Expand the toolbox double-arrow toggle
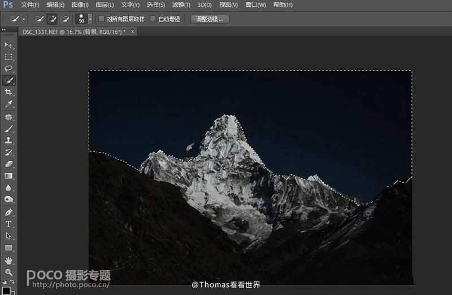 (x=3, y=29)
